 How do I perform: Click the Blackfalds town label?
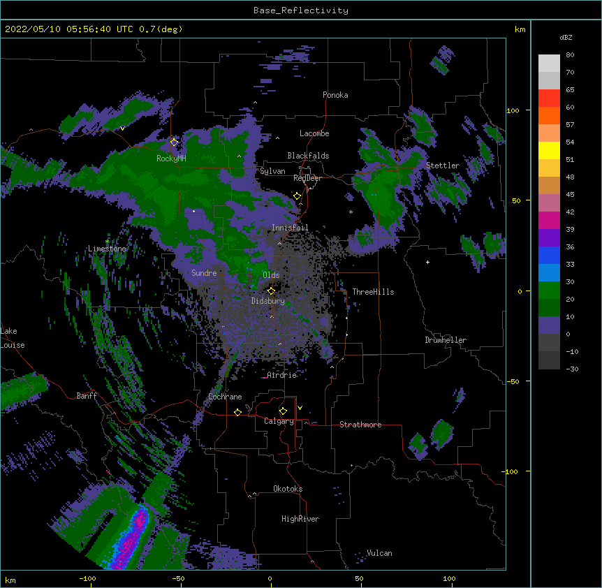pyautogui.click(x=308, y=156)
